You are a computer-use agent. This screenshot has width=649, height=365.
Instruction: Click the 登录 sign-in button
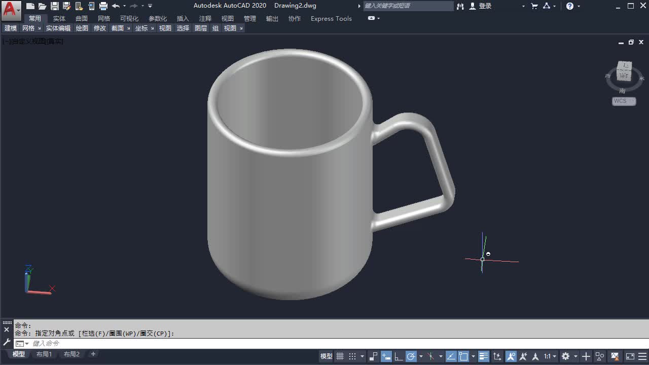click(x=481, y=6)
